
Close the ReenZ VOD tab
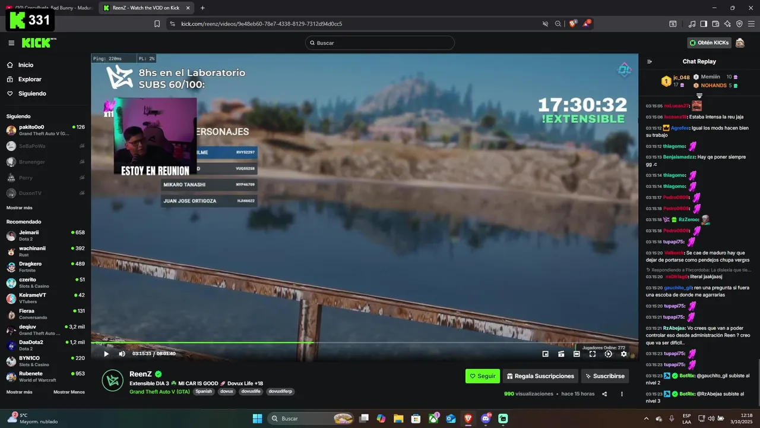(188, 8)
